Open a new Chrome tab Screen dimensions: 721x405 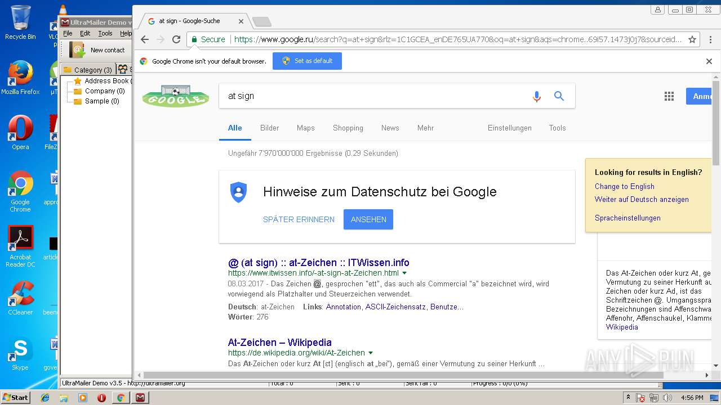tap(261, 21)
